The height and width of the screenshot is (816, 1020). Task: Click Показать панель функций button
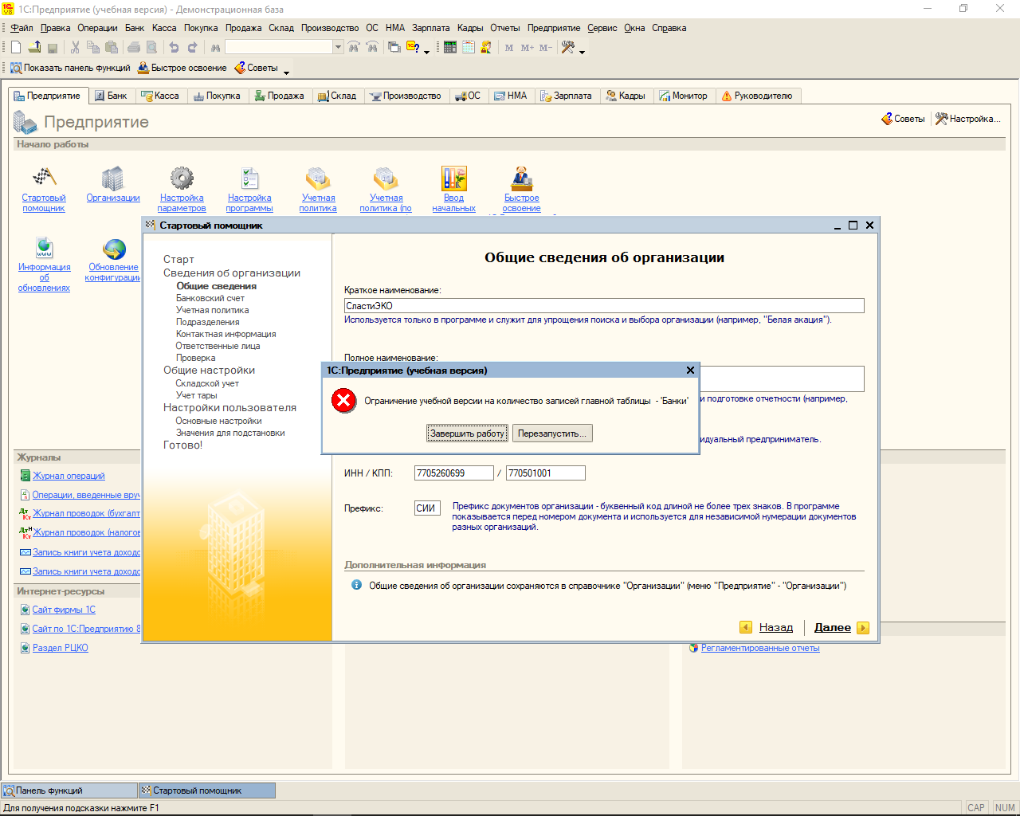pyautogui.click(x=70, y=68)
